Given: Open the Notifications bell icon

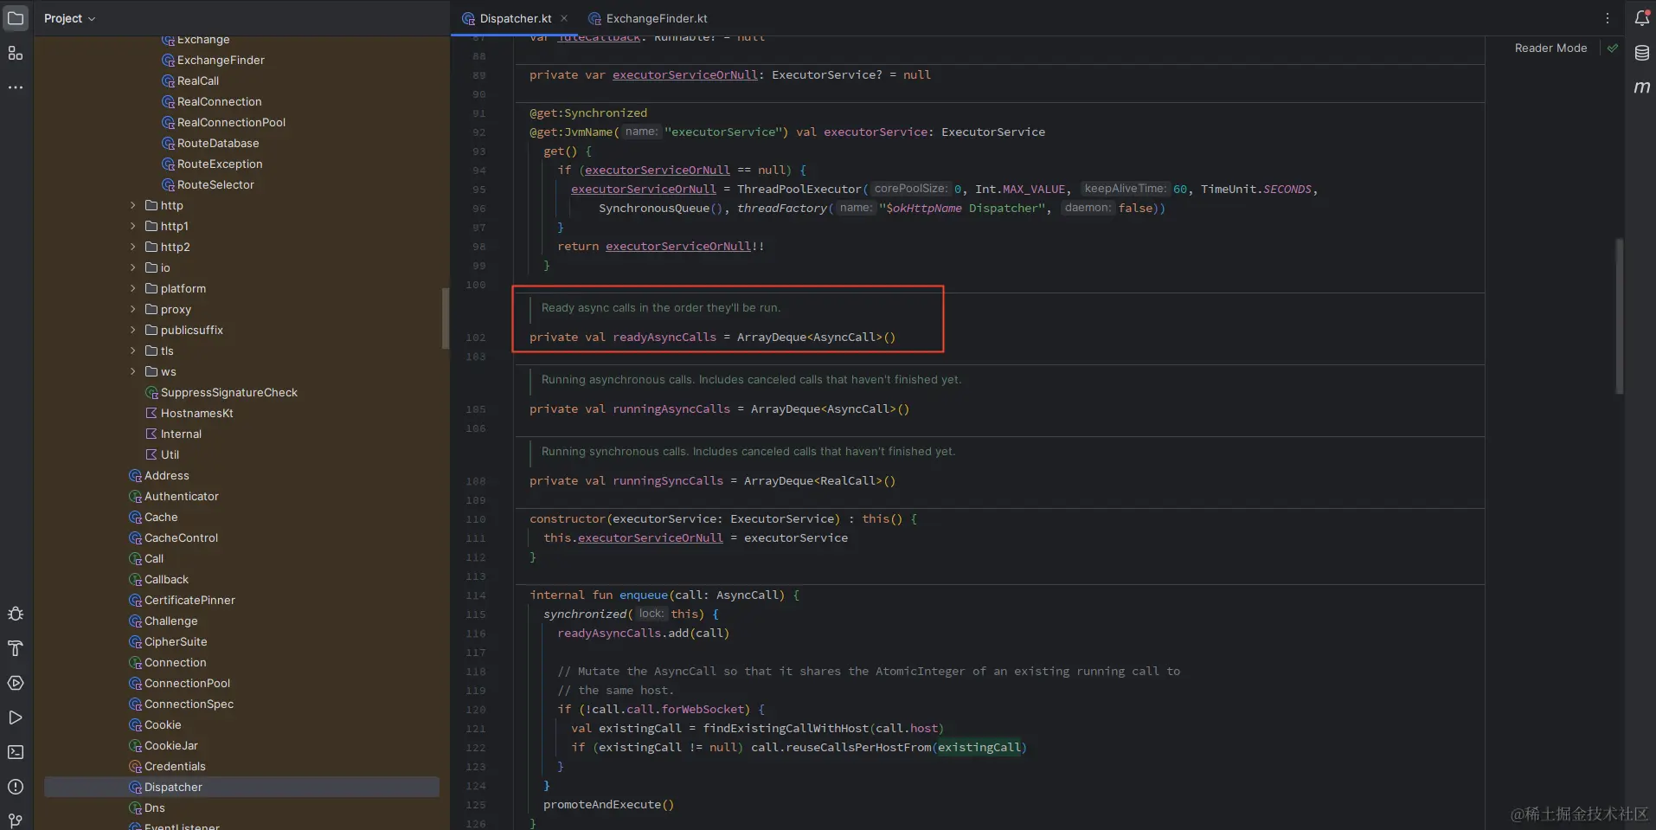Looking at the screenshot, I should 1641,18.
